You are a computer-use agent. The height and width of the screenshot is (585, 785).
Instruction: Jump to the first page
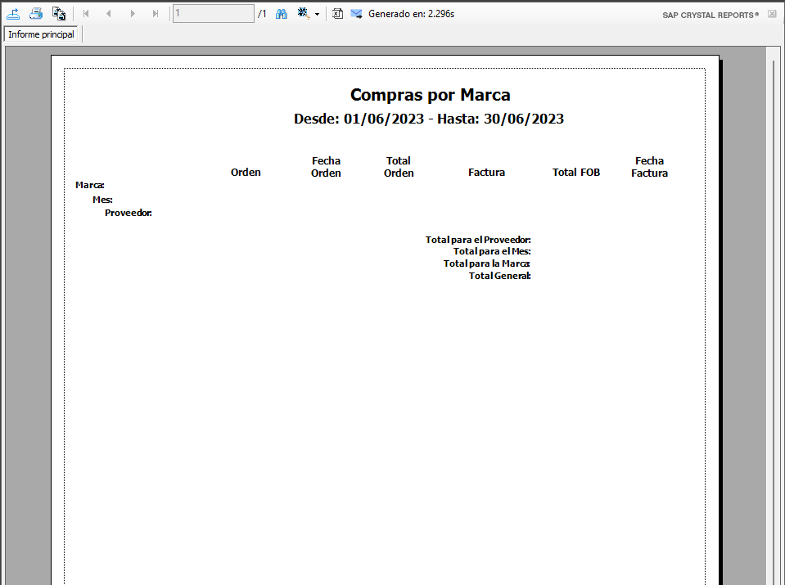85,13
